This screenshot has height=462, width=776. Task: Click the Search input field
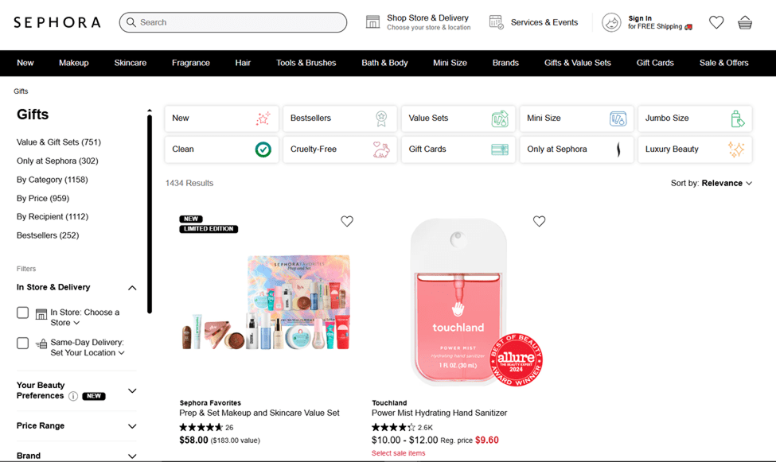click(239, 22)
